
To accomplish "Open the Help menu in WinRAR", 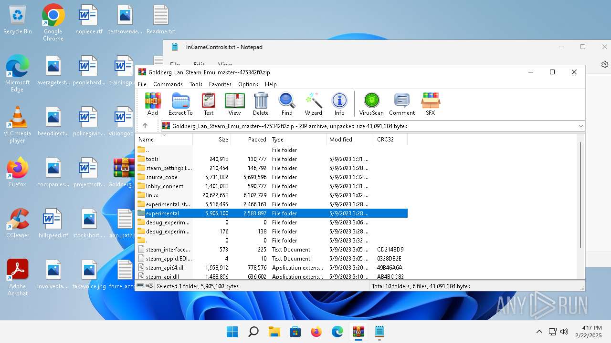I will [x=271, y=84].
